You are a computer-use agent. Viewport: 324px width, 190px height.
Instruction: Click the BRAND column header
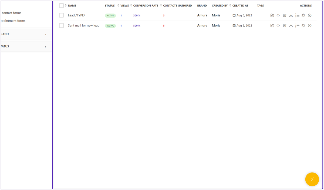[202, 5]
